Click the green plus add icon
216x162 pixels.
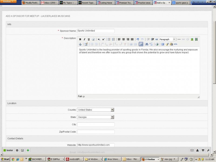point(28,150)
